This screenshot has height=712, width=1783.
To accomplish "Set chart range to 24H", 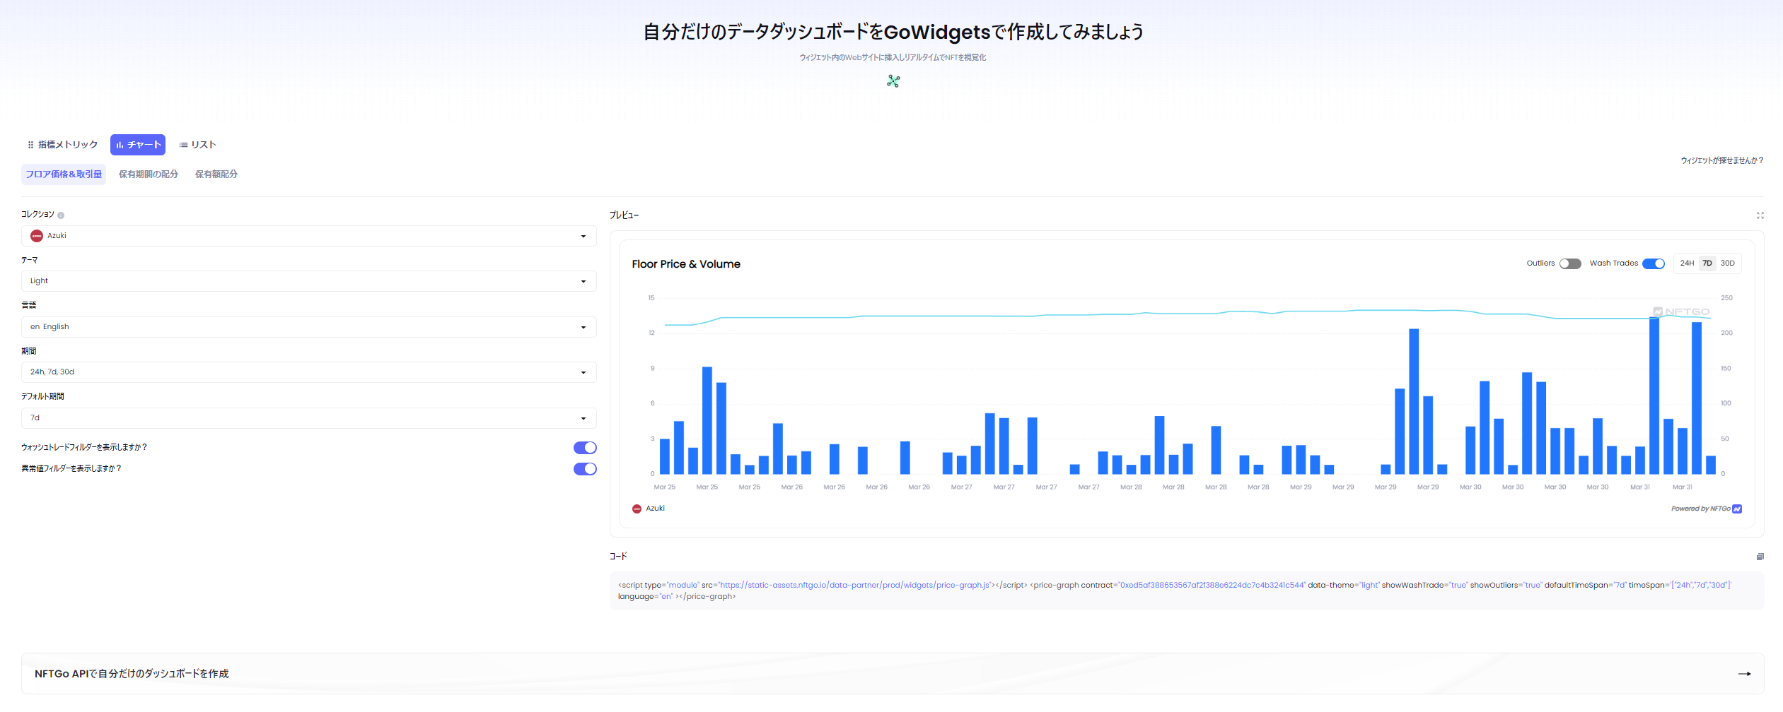I will [1687, 263].
